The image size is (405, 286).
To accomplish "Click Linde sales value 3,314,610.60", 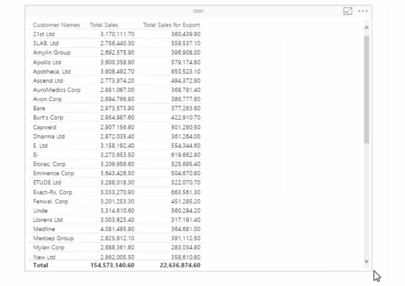I will click(x=117, y=210).
